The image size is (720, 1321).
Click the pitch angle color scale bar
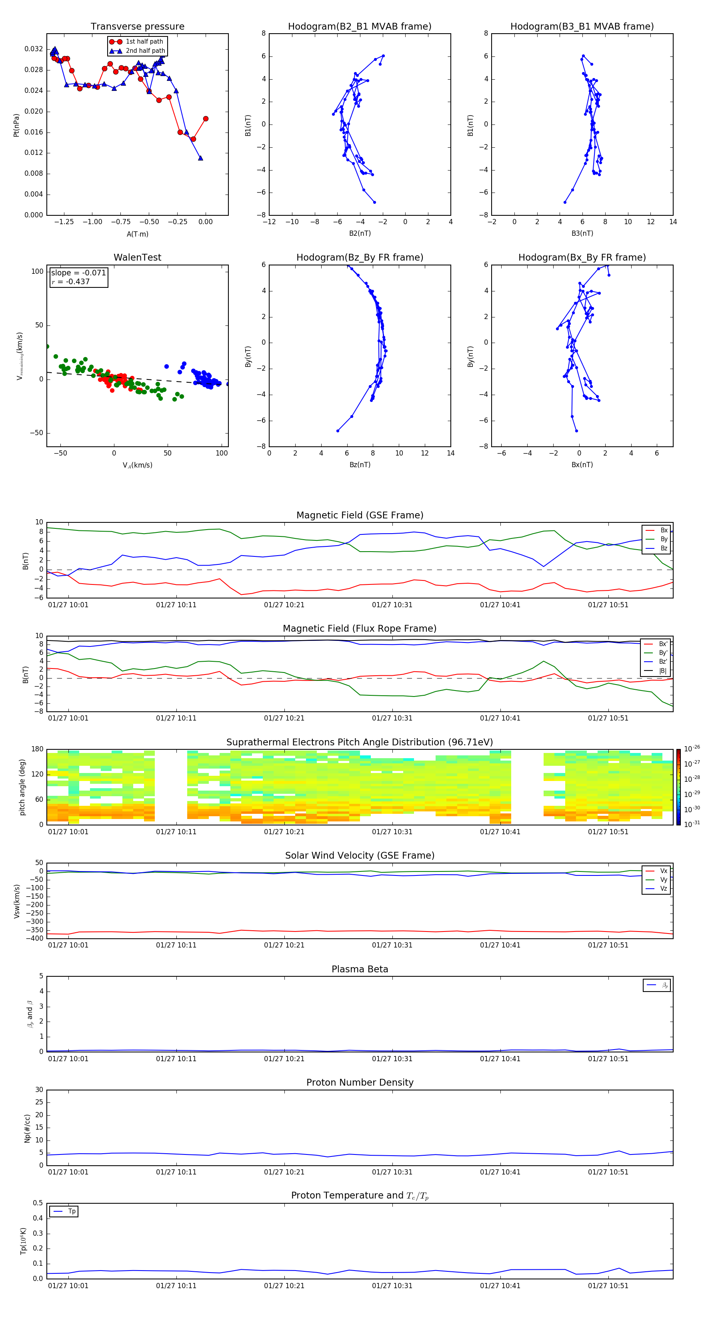(678, 787)
